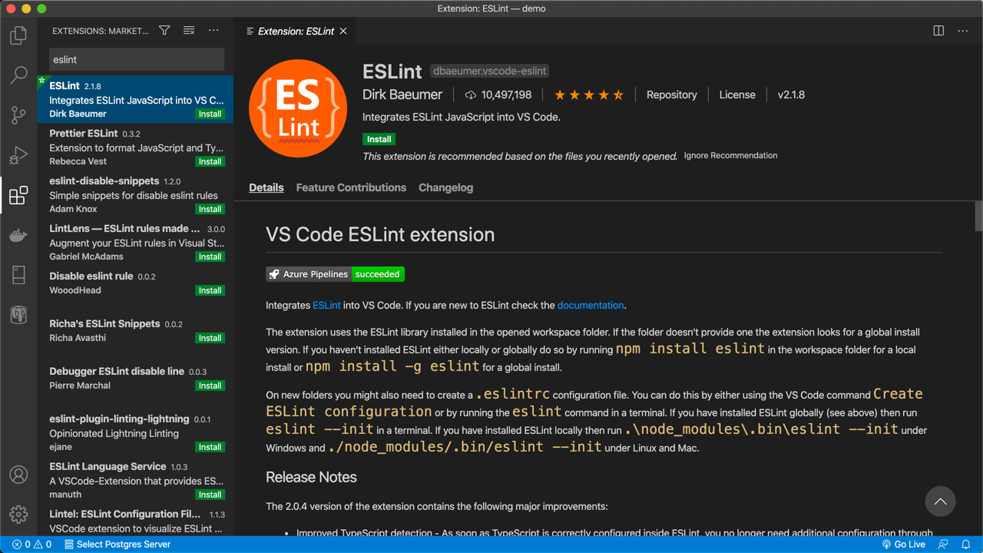983x553 pixels.
Task: Click Select Postgres Server in status bar
Action: [117, 545]
